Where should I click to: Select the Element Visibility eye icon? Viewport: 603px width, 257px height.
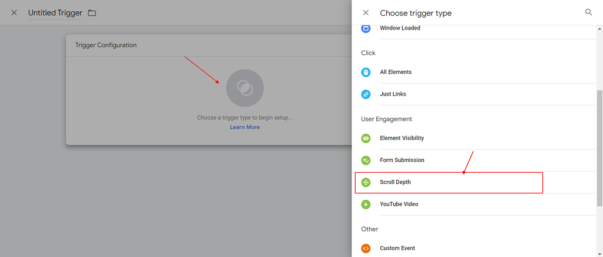click(366, 138)
